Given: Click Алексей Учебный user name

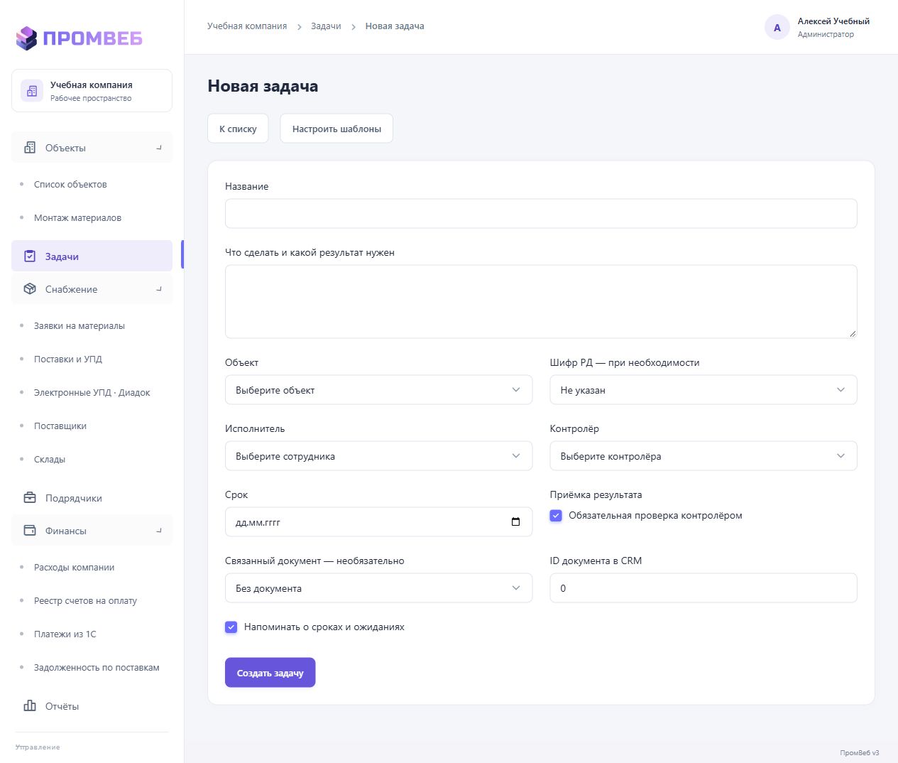Looking at the screenshot, I should click(x=833, y=21).
